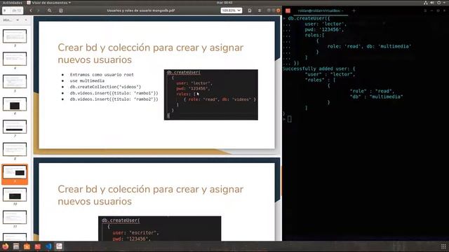
Task: Show the applications grid
Action: (443, 246)
